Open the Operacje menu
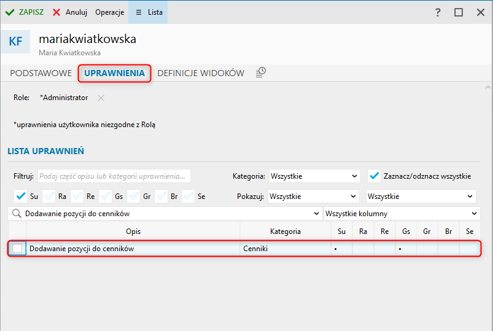The width and height of the screenshot is (493, 331). pos(110,12)
